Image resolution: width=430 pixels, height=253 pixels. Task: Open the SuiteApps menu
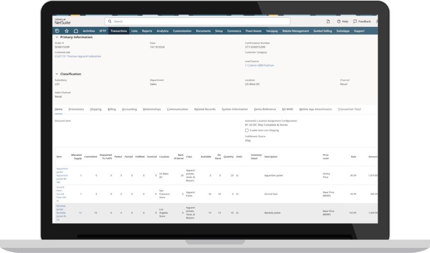(343, 31)
